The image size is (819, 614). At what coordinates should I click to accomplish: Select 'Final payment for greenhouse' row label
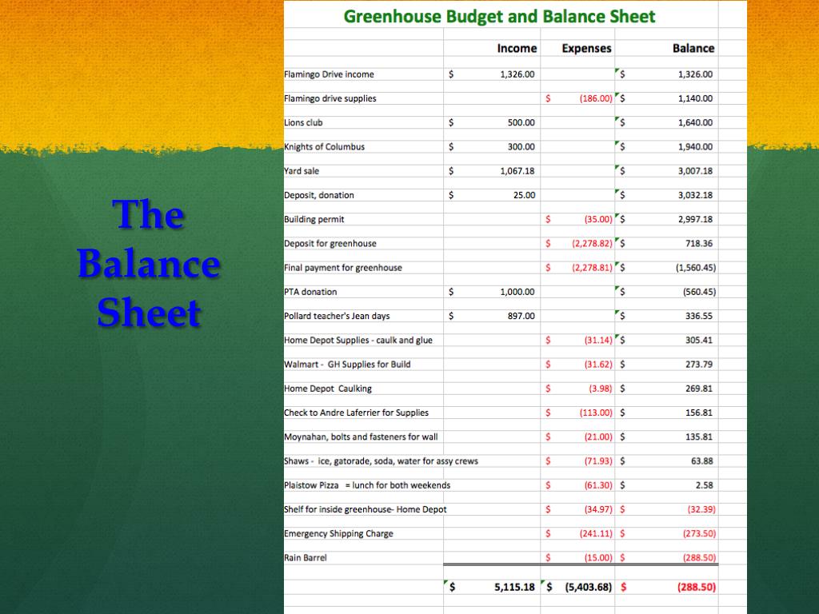[343, 268]
